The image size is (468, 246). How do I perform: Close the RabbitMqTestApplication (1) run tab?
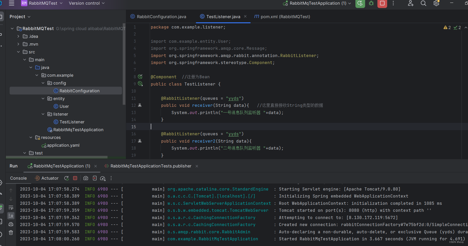point(96,166)
